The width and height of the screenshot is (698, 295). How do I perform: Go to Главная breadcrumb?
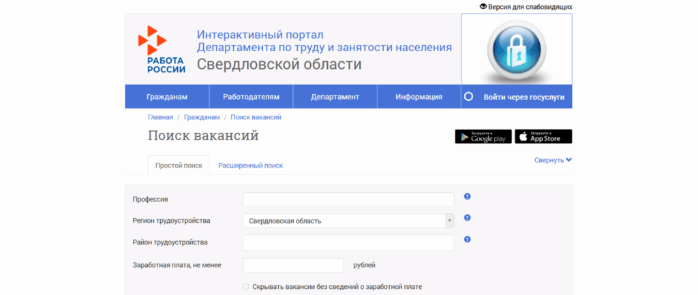point(160,117)
